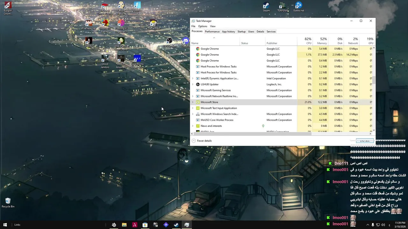Select the Pushing it! Together shortcut
The width and height of the screenshot is (408, 229).
121,26
